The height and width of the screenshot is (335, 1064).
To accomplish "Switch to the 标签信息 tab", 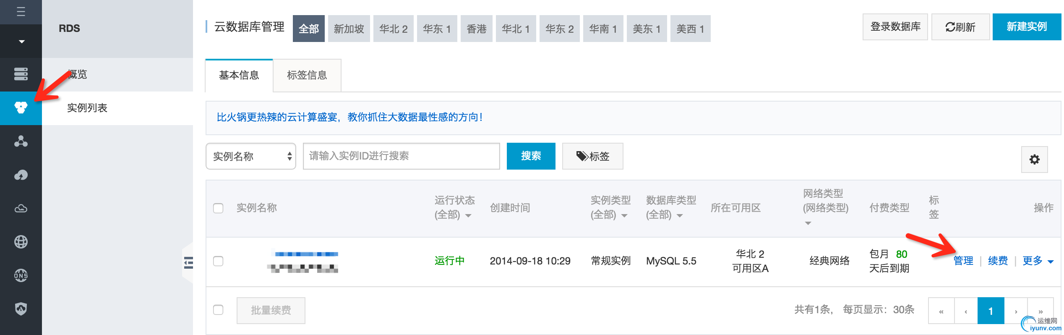I will (x=307, y=75).
